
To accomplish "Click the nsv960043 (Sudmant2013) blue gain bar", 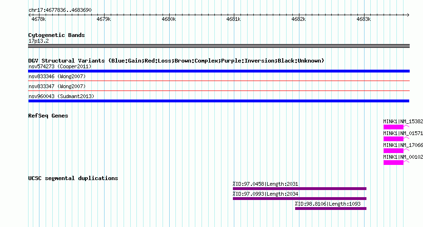I will [x=219, y=101].
